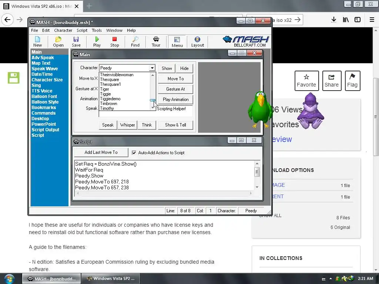Click the Show & Tell button

click(175, 125)
